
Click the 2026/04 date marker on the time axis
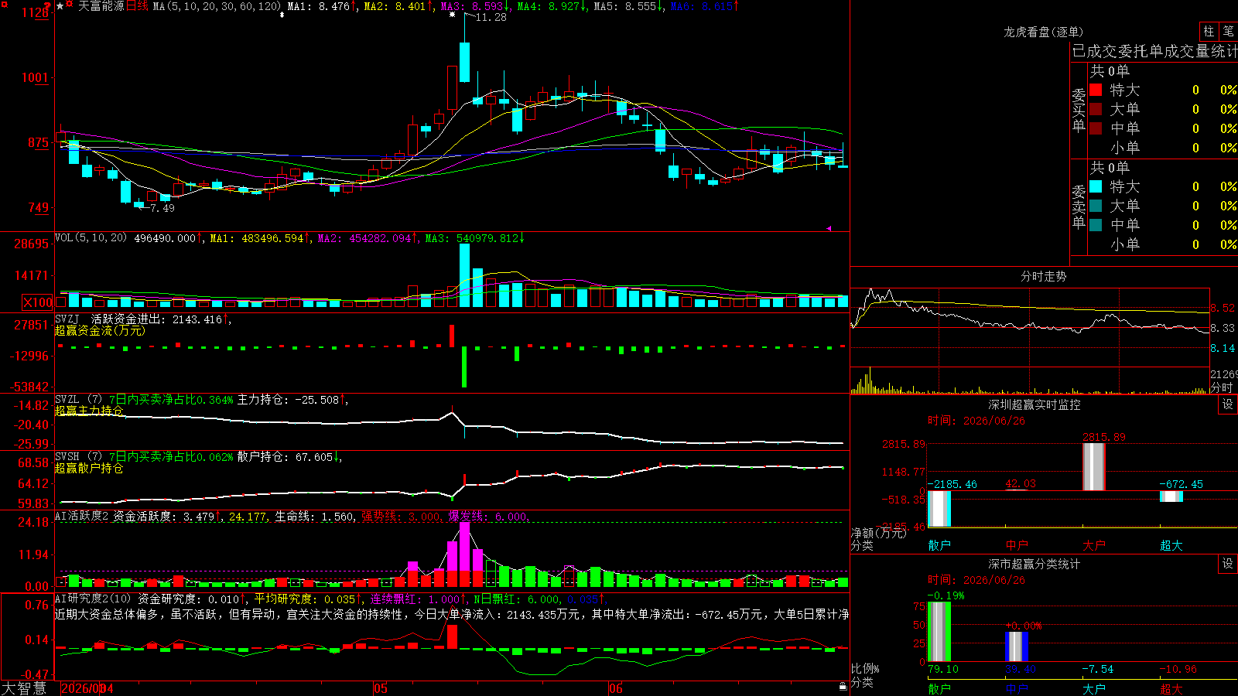tap(87, 688)
